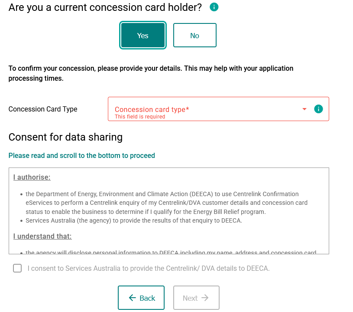Choose No for current concession card holder

tap(195, 35)
